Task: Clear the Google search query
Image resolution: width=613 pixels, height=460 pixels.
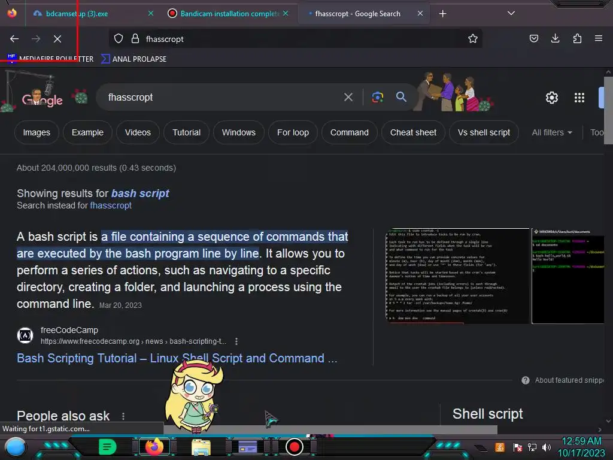Action: click(x=348, y=97)
